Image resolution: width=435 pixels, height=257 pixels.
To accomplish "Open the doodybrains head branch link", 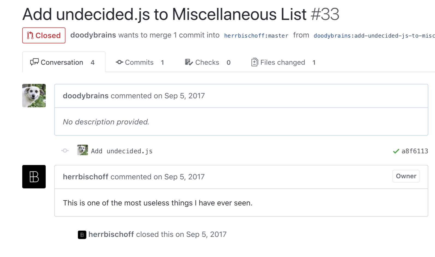I will point(374,36).
